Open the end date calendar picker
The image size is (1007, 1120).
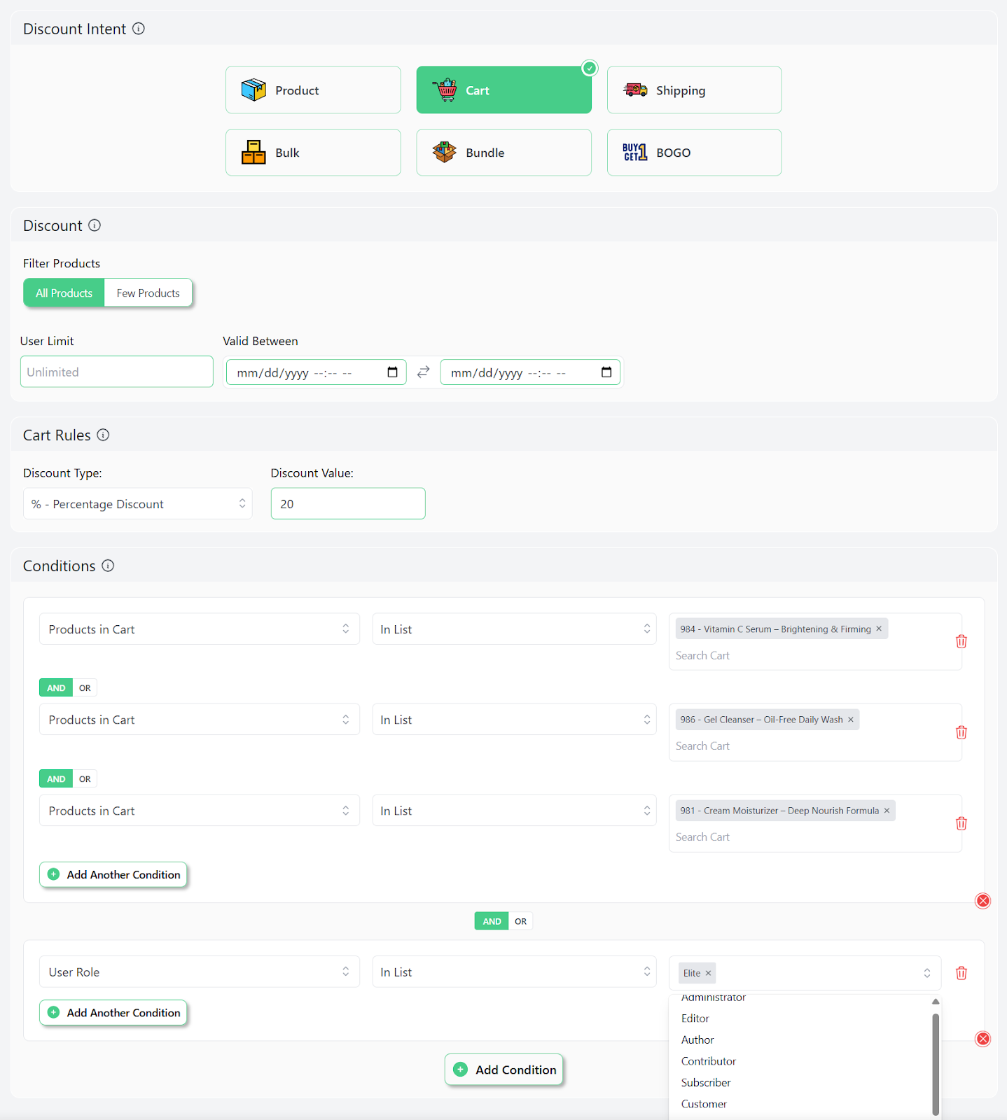pyautogui.click(x=606, y=372)
